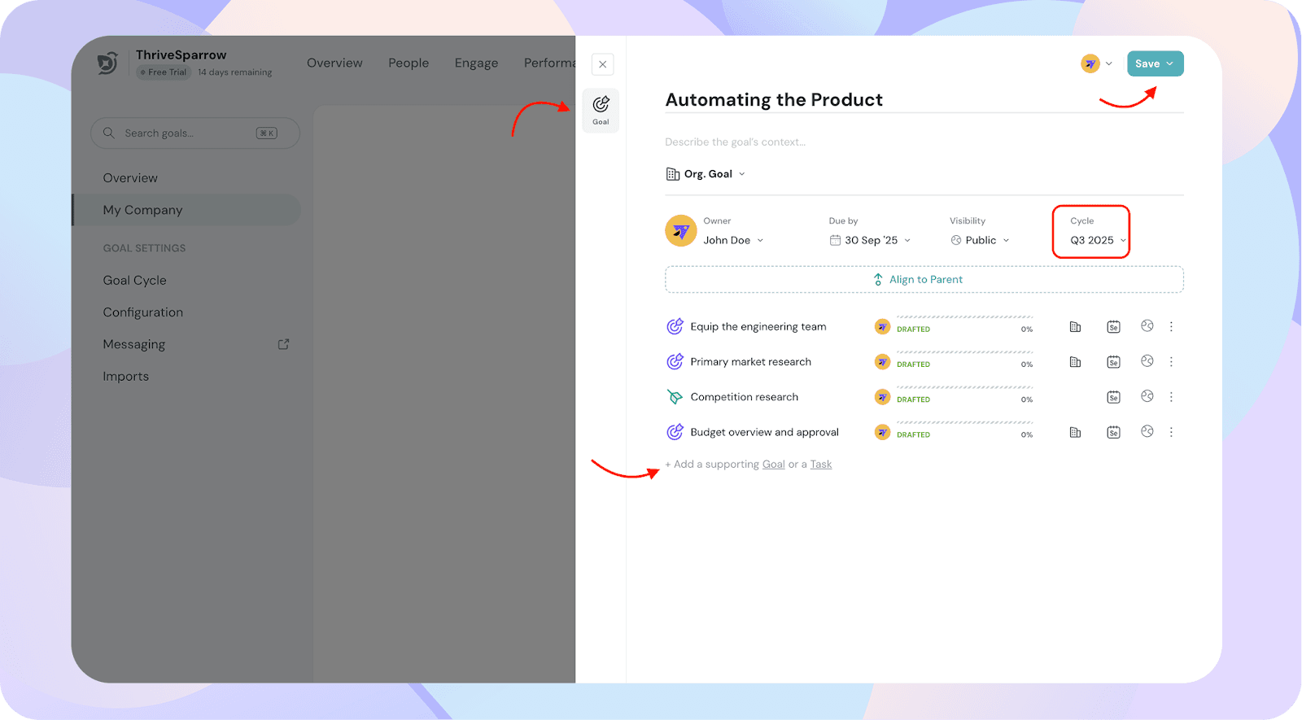
Task: Open more options for Equip the engineering team
Action: [1171, 326]
